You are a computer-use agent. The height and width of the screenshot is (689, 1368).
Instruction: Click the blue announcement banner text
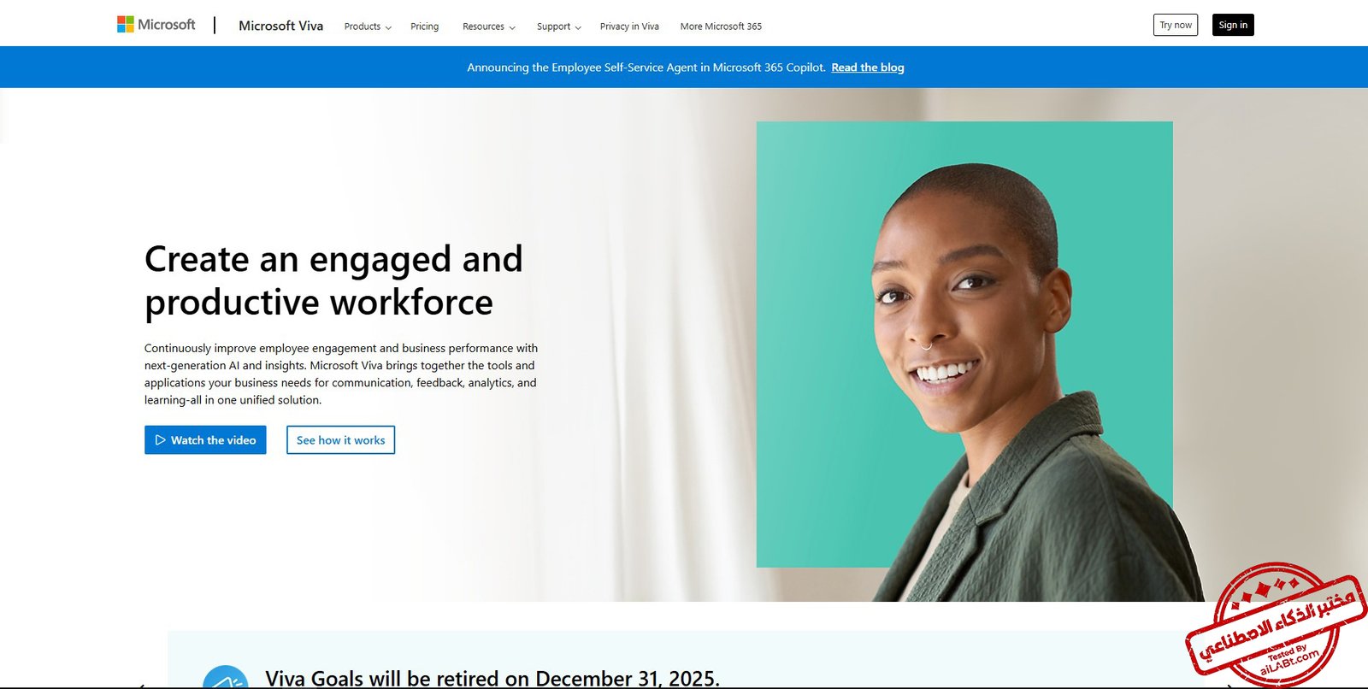coord(646,68)
